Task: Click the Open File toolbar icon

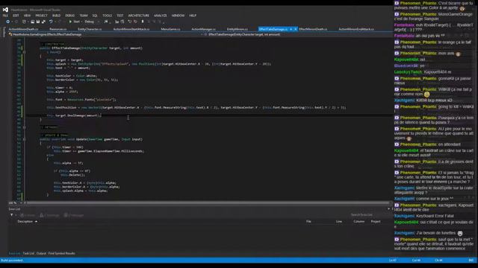Action: [32, 22]
